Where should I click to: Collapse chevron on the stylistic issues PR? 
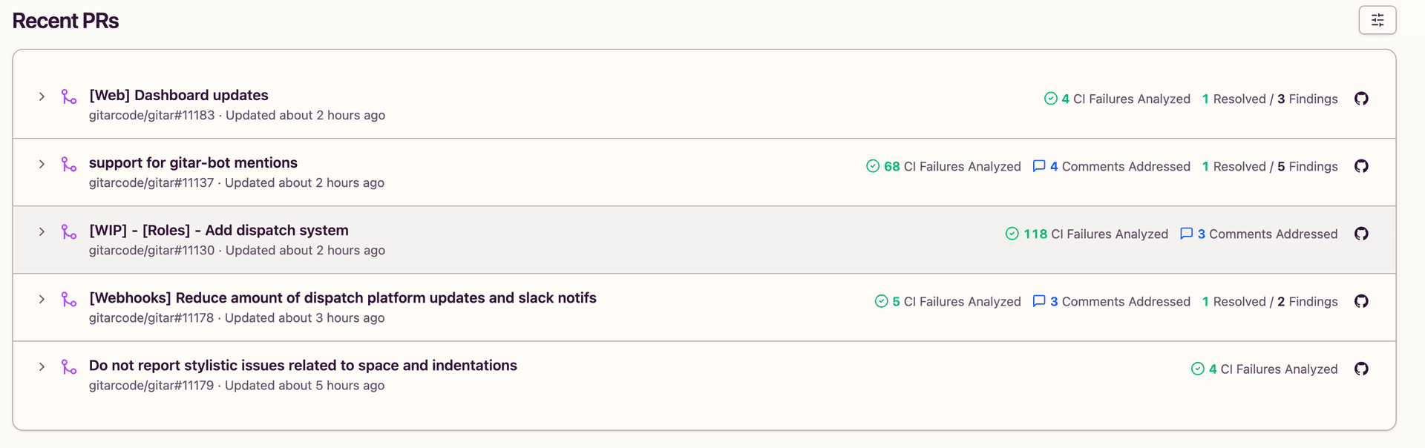(42, 366)
